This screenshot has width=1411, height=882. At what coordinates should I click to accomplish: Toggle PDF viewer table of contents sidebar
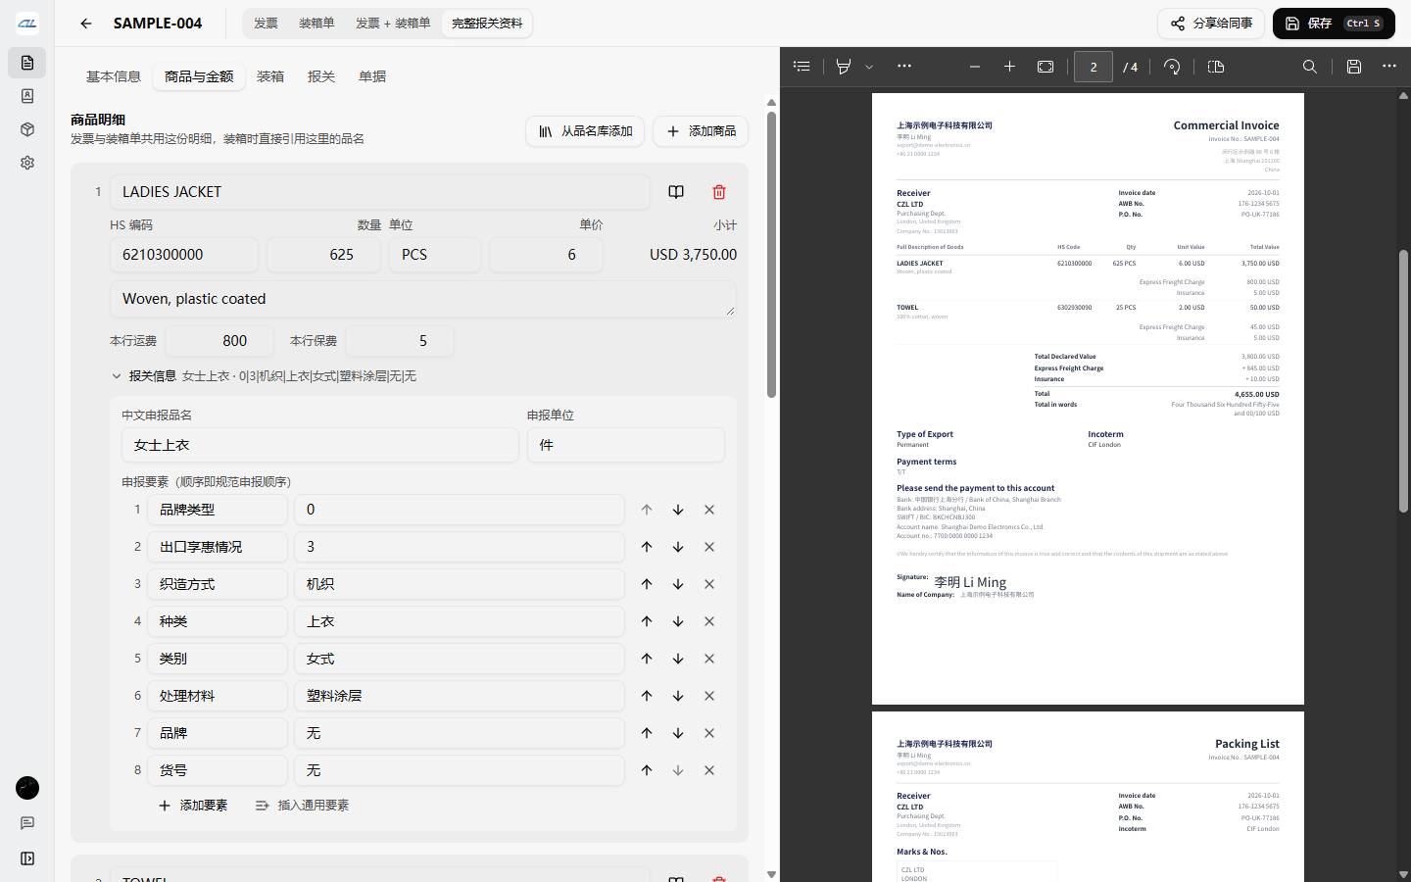point(802,67)
